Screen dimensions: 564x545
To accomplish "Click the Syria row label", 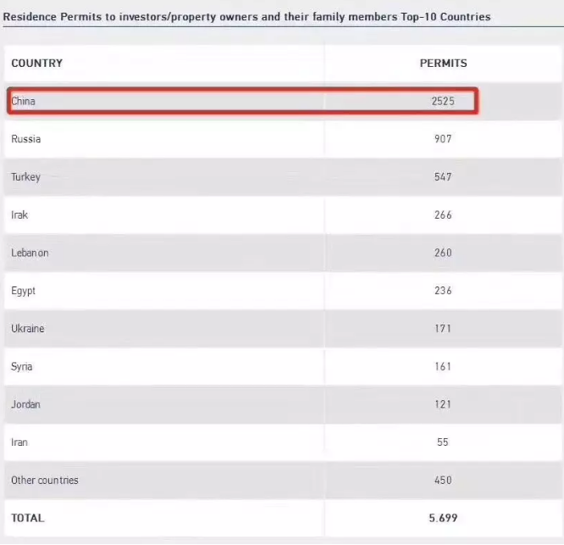I will (x=24, y=367).
